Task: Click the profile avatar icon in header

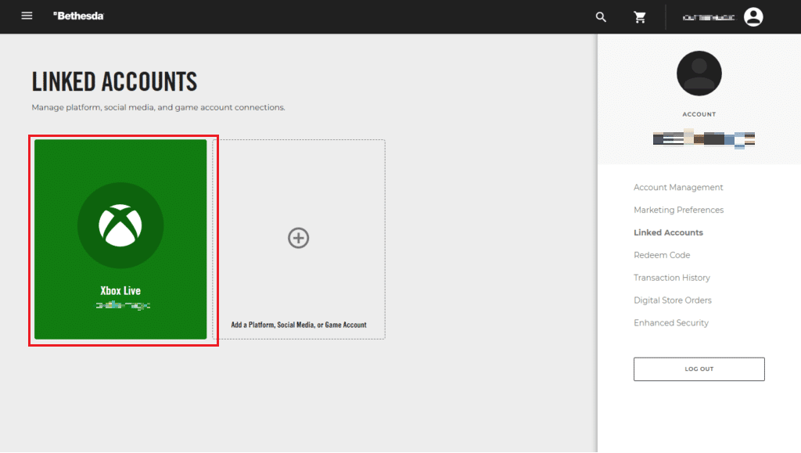Action: point(753,17)
